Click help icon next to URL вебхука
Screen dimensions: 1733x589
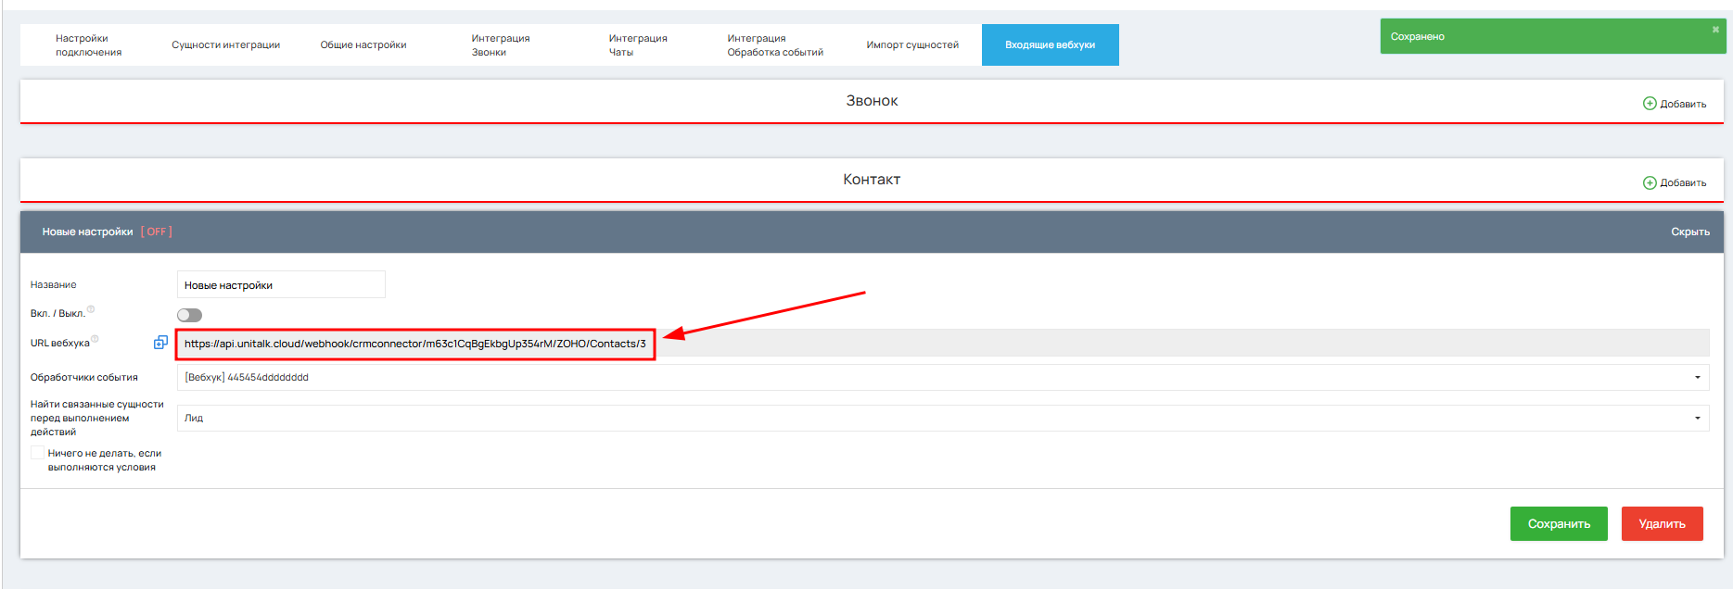95,339
